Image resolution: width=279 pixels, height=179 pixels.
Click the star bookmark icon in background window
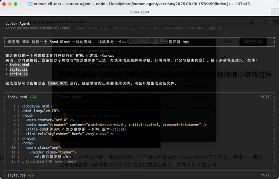251,22
